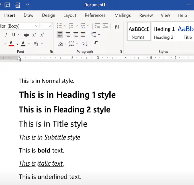
Task: Open the Insert tab
Action: click(10, 15)
